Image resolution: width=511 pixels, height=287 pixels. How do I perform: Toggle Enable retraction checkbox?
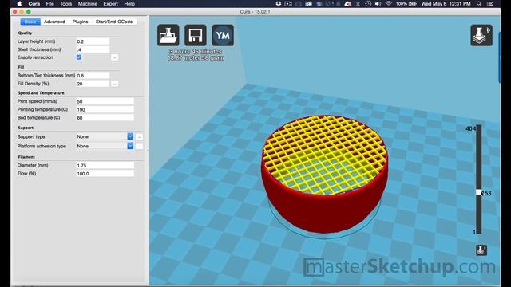(x=79, y=57)
